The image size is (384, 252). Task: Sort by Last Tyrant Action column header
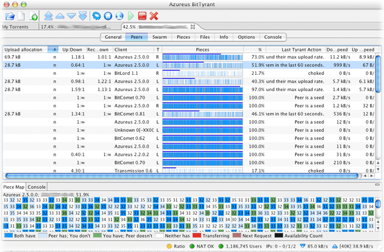pos(296,50)
